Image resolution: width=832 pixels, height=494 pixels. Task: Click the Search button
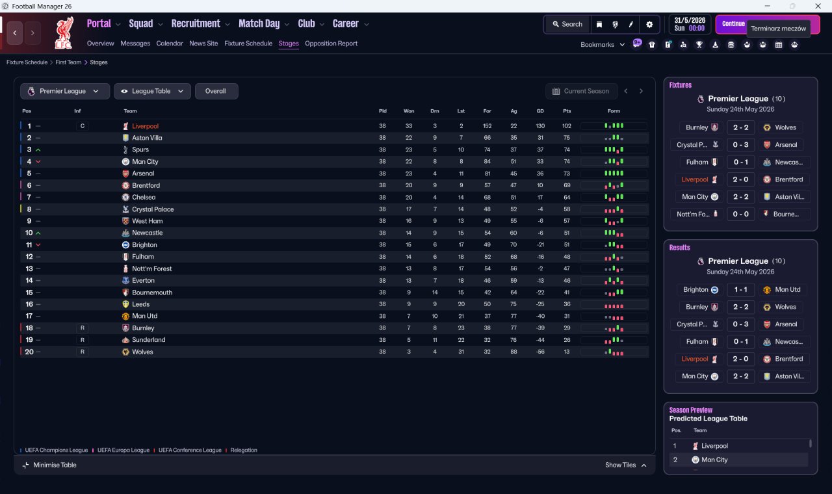[567, 24]
